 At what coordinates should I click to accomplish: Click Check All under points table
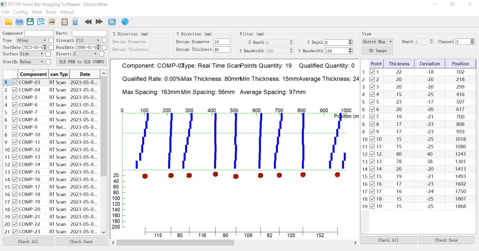coord(388,240)
